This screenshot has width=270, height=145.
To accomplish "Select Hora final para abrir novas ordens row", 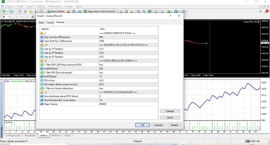I will (99, 100).
